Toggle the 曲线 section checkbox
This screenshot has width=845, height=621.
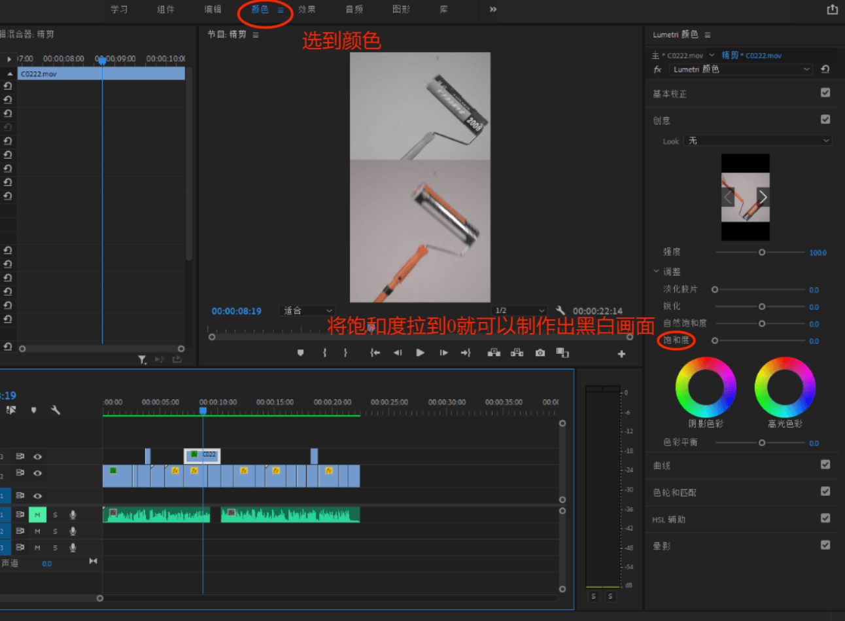(x=825, y=465)
